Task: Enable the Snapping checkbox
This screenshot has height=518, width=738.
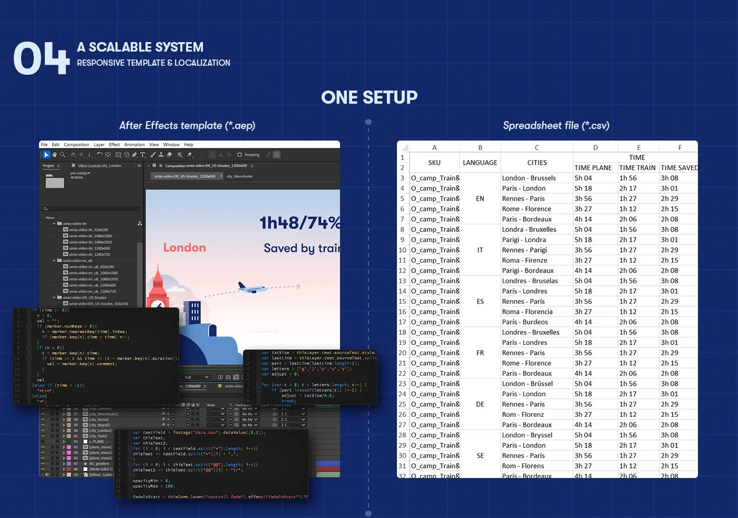Action: tap(239, 155)
